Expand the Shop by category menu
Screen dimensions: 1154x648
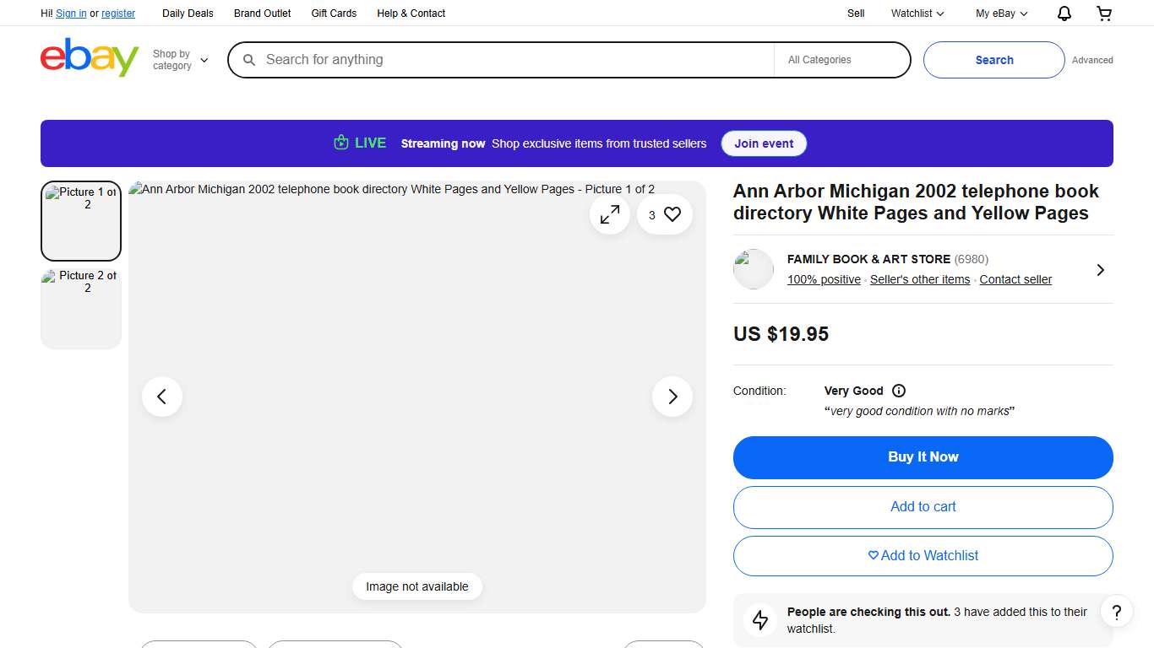pyautogui.click(x=180, y=60)
